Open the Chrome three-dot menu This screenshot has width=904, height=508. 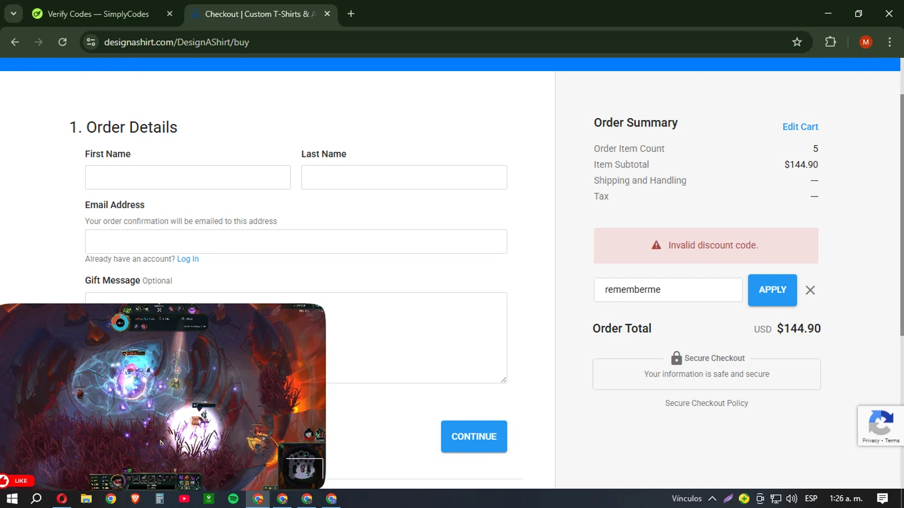coord(890,42)
